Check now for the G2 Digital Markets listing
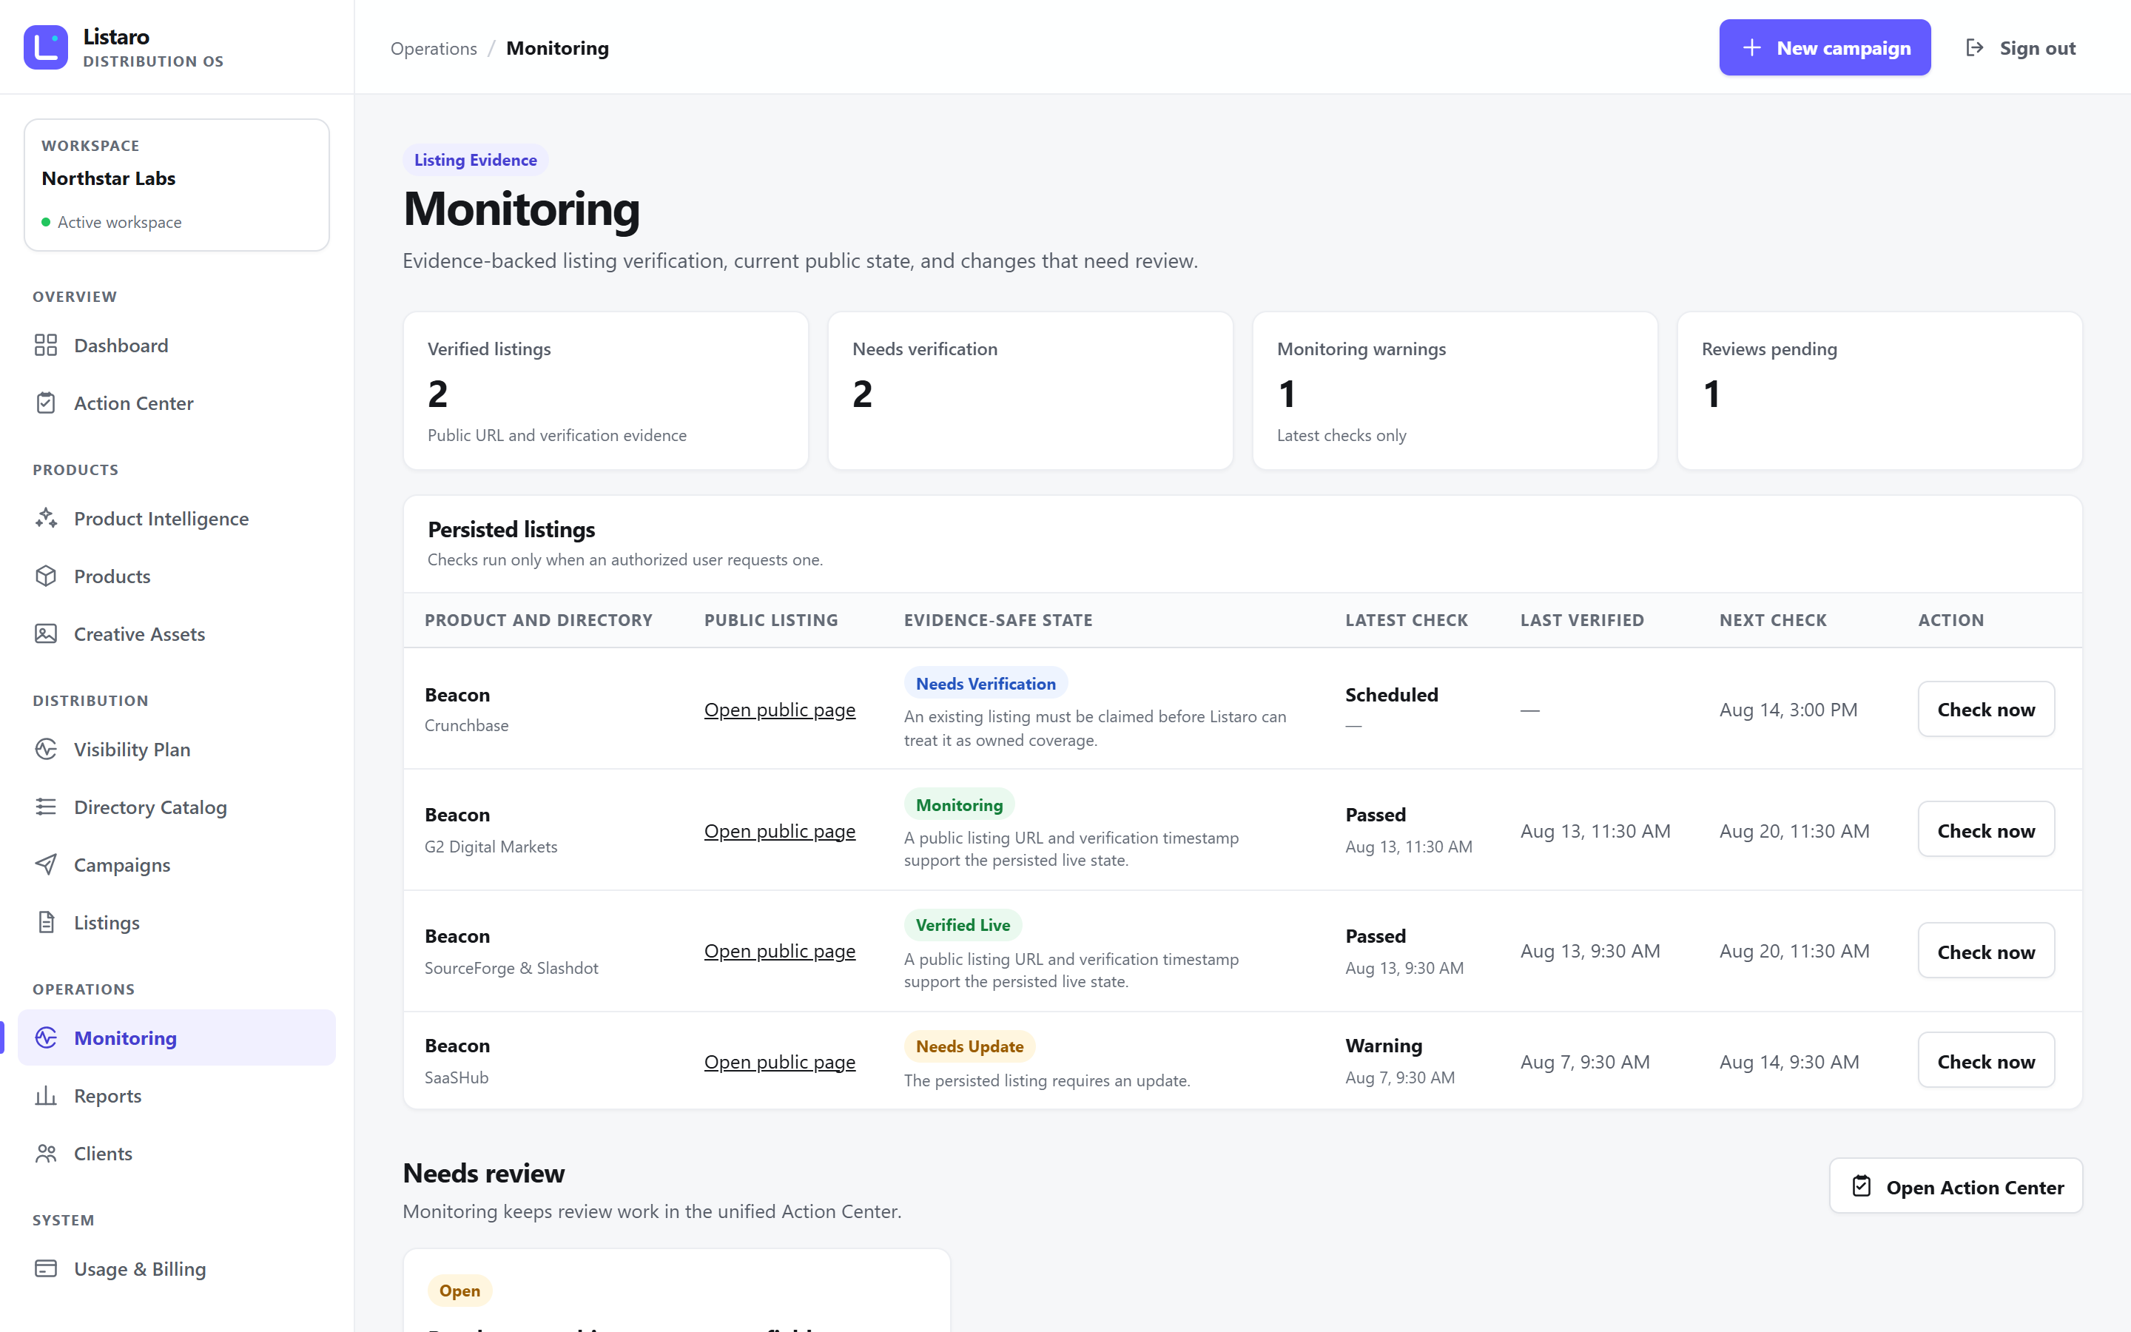This screenshot has width=2131, height=1332. (x=1986, y=830)
